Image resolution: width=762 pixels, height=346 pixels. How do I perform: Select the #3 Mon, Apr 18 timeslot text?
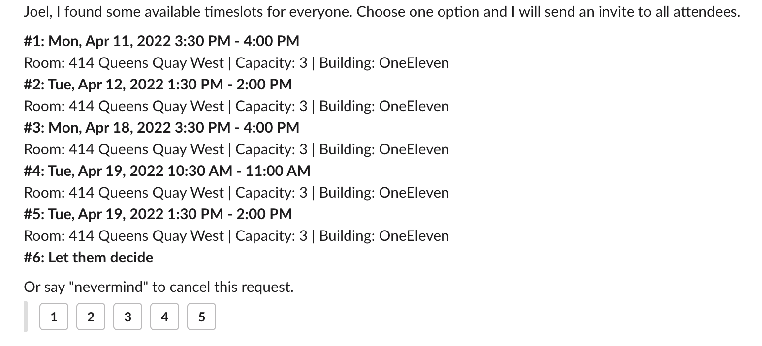coord(161,128)
